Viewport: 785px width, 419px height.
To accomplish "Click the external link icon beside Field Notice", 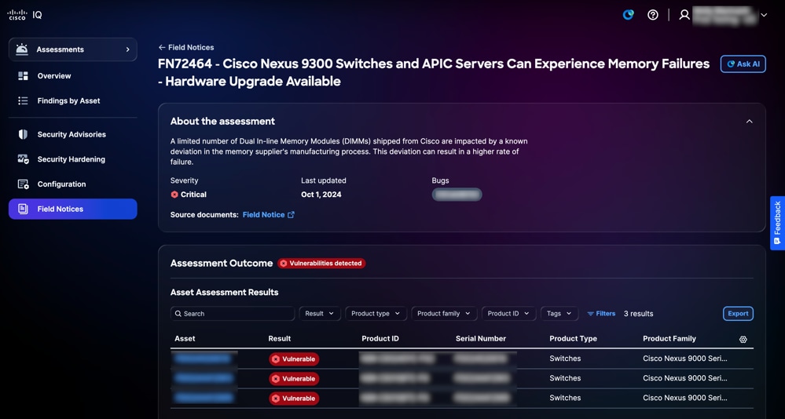I will [x=291, y=215].
